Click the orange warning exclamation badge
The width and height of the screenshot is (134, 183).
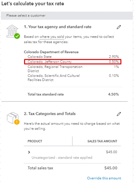[x=17, y=122]
